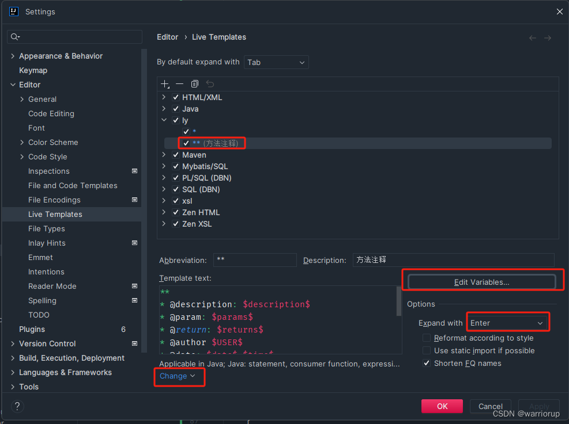This screenshot has width=569, height=424.
Task: Open the Plugins settings page
Action: pyautogui.click(x=32, y=329)
